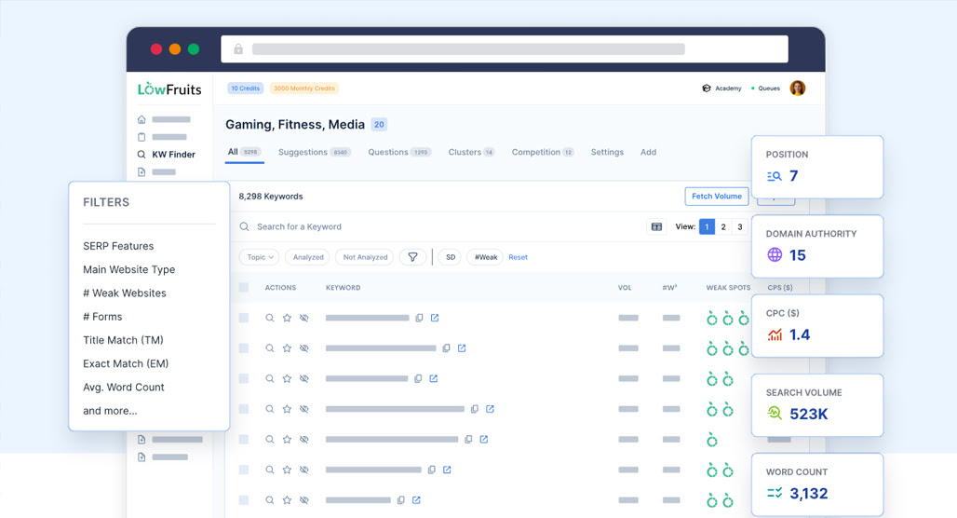Image resolution: width=957 pixels, height=518 pixels.
Task: Tick the select-all checkbox in the table header
Action: tap(244, 288)
